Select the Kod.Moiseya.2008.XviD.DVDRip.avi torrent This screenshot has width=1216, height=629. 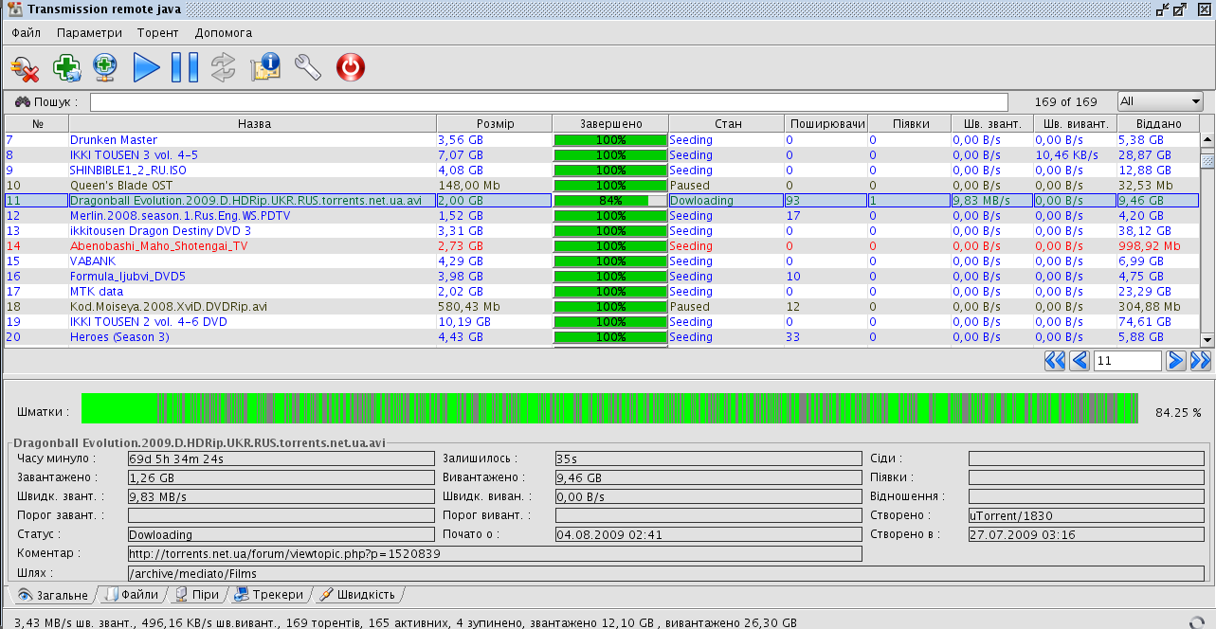click(x=602, y=307)
